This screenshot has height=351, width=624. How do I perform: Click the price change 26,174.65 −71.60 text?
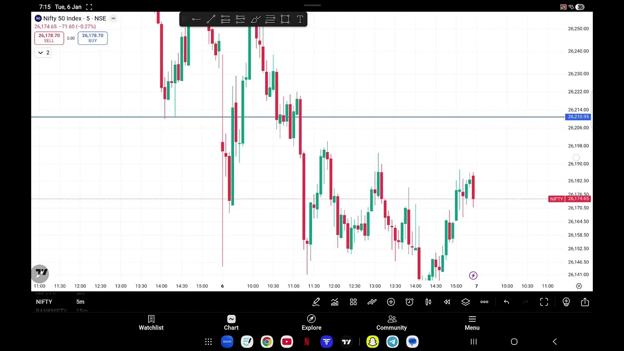click(65, 26)
